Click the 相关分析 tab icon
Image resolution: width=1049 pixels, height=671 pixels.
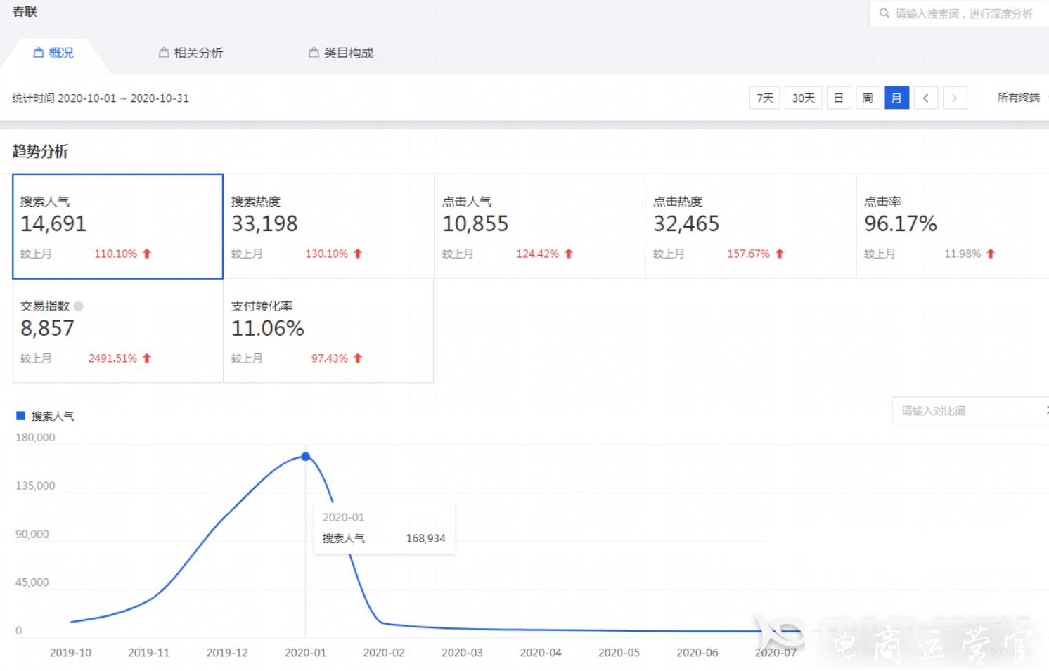tap(164, 53)
